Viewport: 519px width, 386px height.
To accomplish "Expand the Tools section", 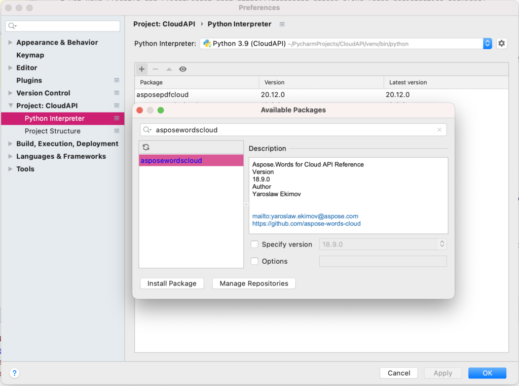I will [x=10, y=168].
